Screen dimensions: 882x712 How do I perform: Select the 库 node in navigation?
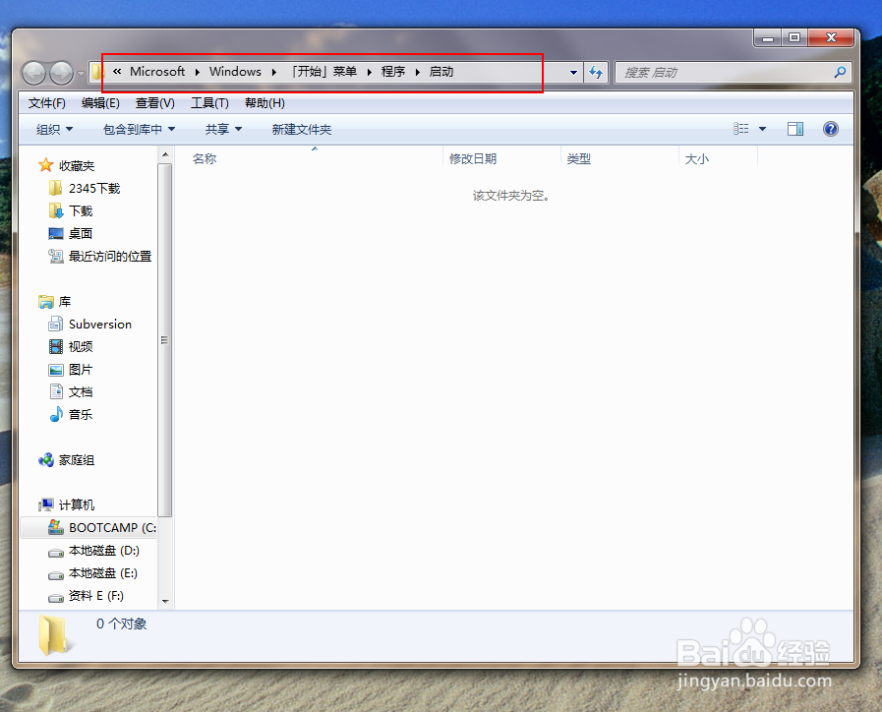tap(54, 302)
